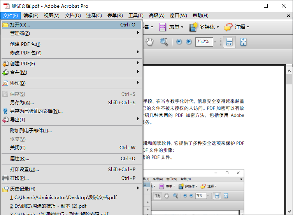Open recent file 1 测试文档.pdf
293x215 pixels.
click(72, 197)
